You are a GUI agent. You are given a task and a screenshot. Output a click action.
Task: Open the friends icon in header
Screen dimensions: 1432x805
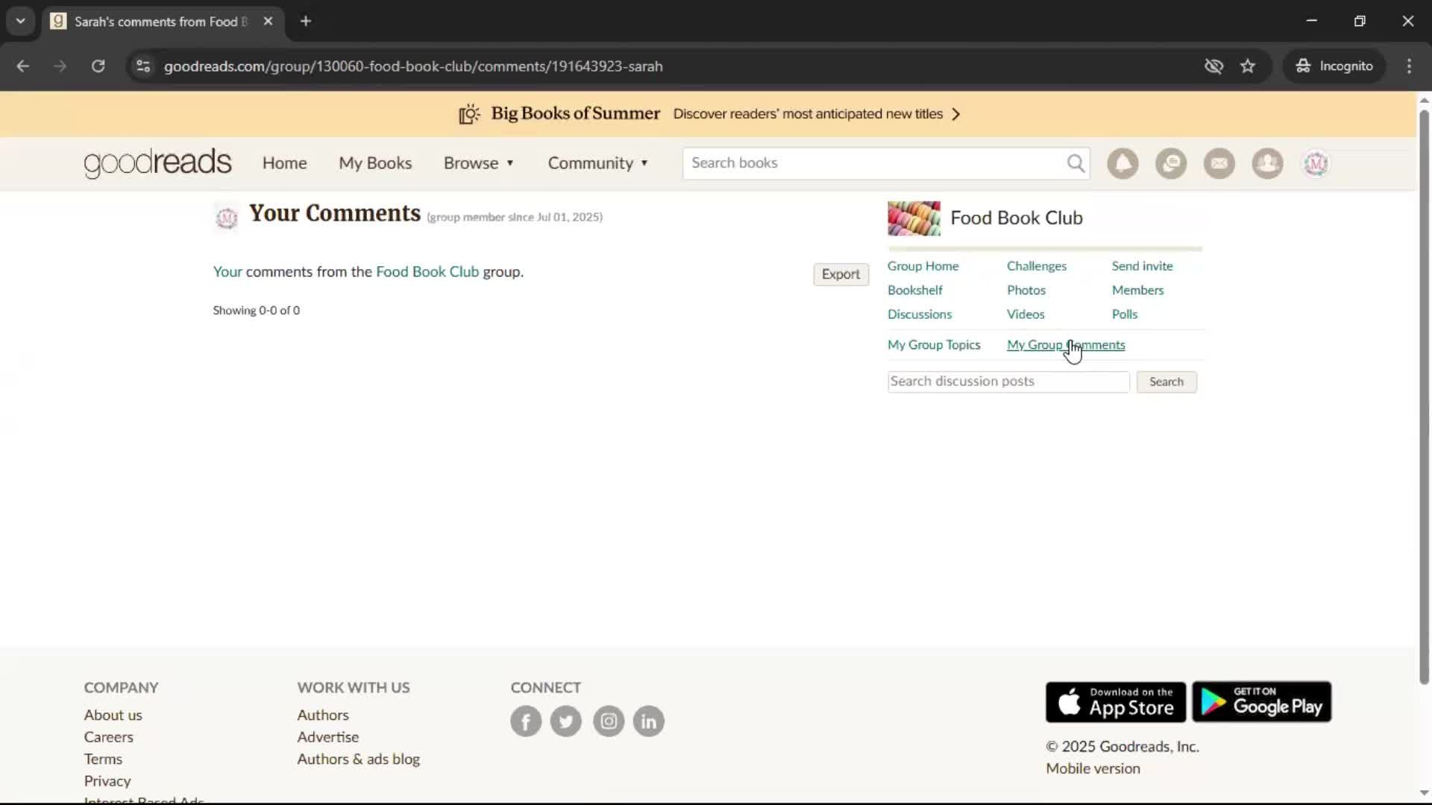(x=1267, y=163)
